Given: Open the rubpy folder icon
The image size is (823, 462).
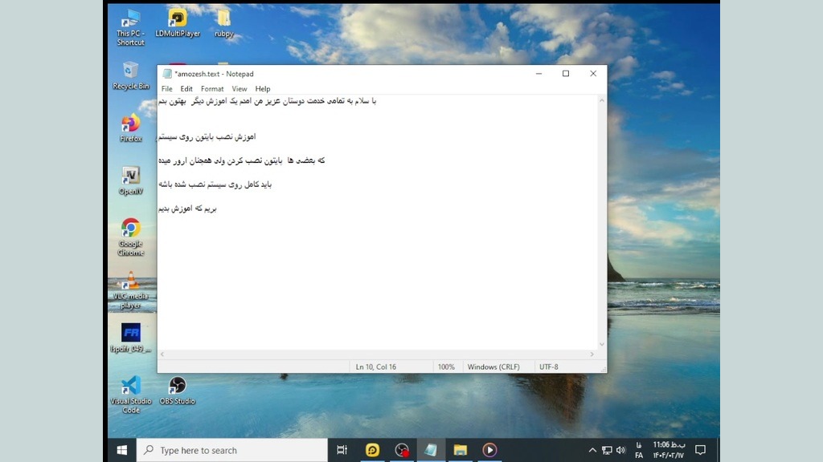Looking at the screenshot, I should point(223,23).
